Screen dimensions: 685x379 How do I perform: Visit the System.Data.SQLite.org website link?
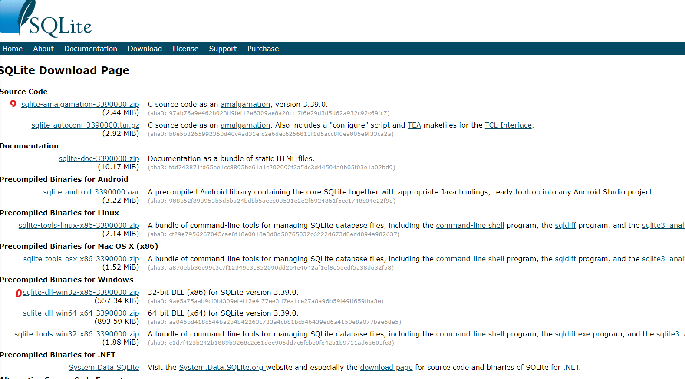coord(221,367)
